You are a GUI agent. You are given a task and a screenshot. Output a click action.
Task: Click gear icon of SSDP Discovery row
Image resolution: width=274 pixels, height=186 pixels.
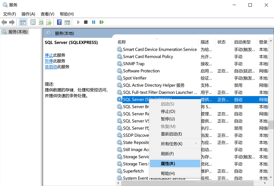[120, 135]
